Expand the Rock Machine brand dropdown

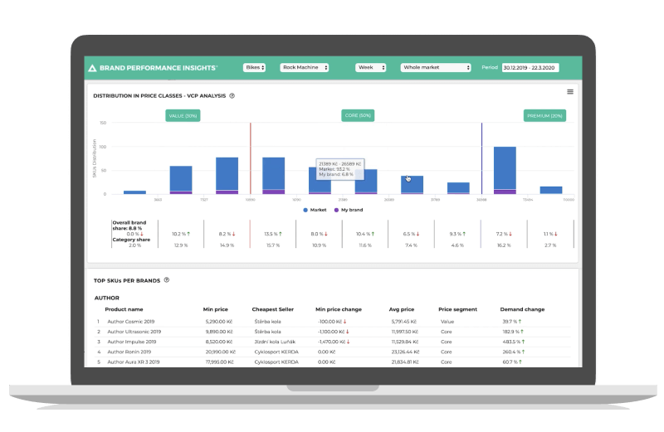(x=304, y=67)
